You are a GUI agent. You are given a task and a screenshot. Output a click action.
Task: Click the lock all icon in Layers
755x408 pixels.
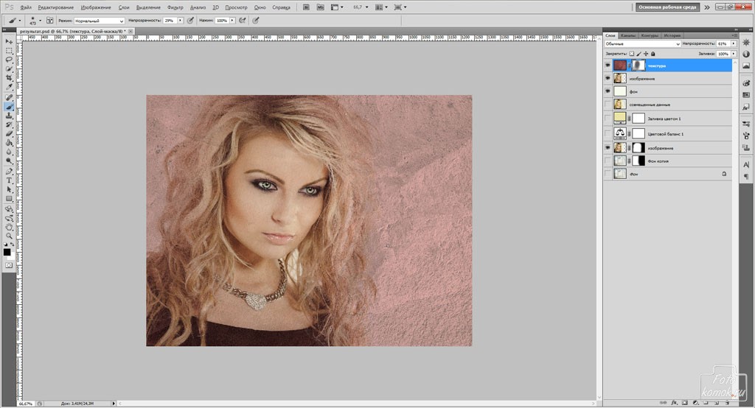pos(653,54)
